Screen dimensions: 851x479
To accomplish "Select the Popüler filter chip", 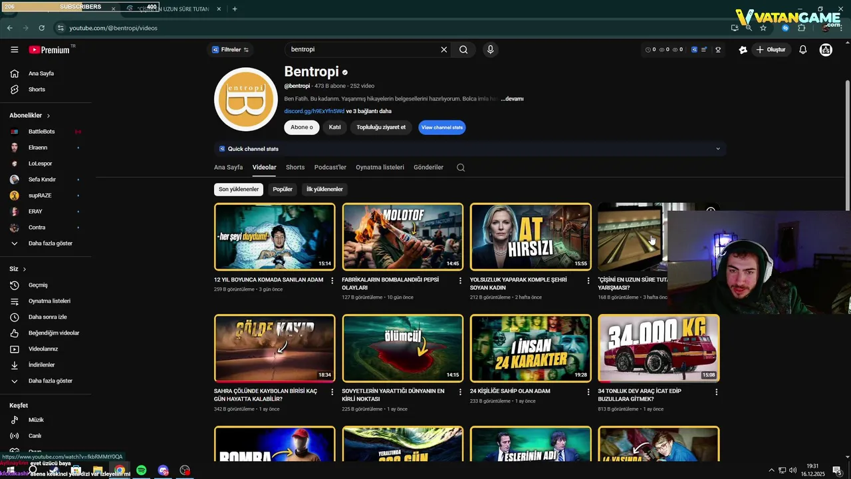I will pyautogui.click(x=283, y=189).
